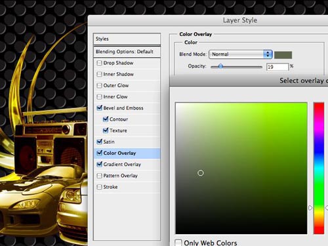Screen dimensions: 328x246
Task: Select the Drop Shadow label
Action: click(x=118, y=63)
